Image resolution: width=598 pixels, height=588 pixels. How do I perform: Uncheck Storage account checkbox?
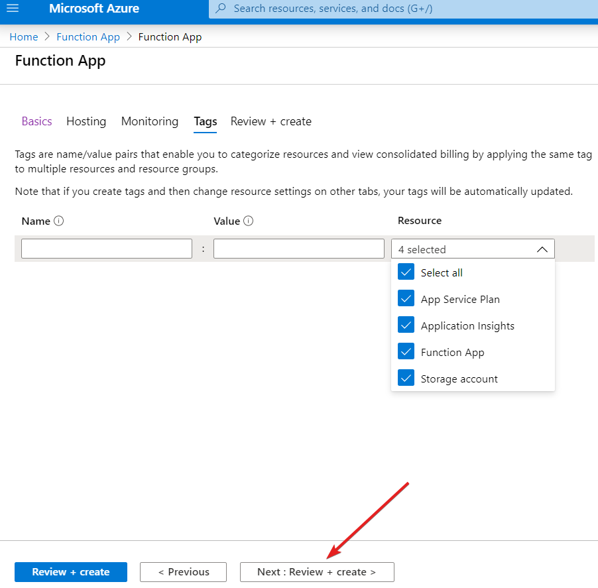coord(406,378)
